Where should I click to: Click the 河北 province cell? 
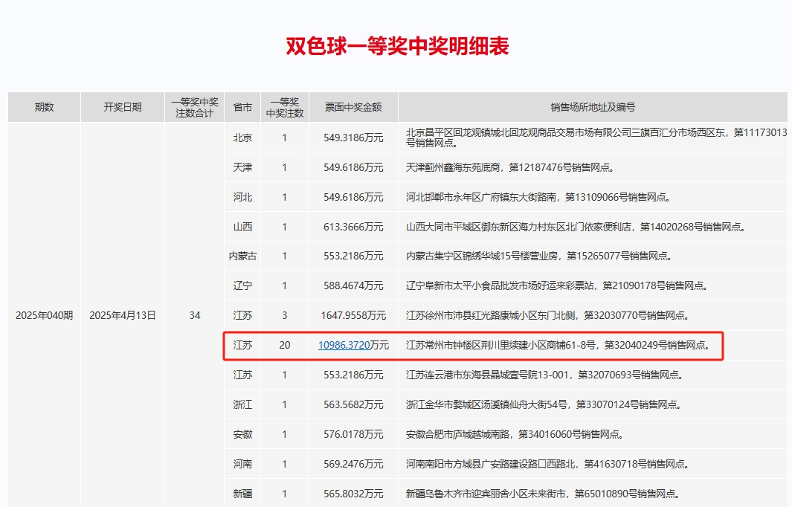(x=242, y=197)
